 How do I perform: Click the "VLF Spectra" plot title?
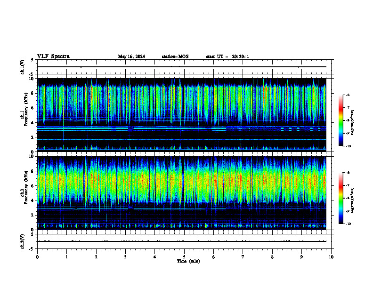point(53,56)
